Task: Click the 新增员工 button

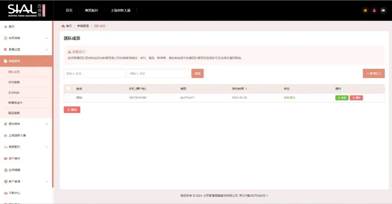Action: tap(373, 74)
